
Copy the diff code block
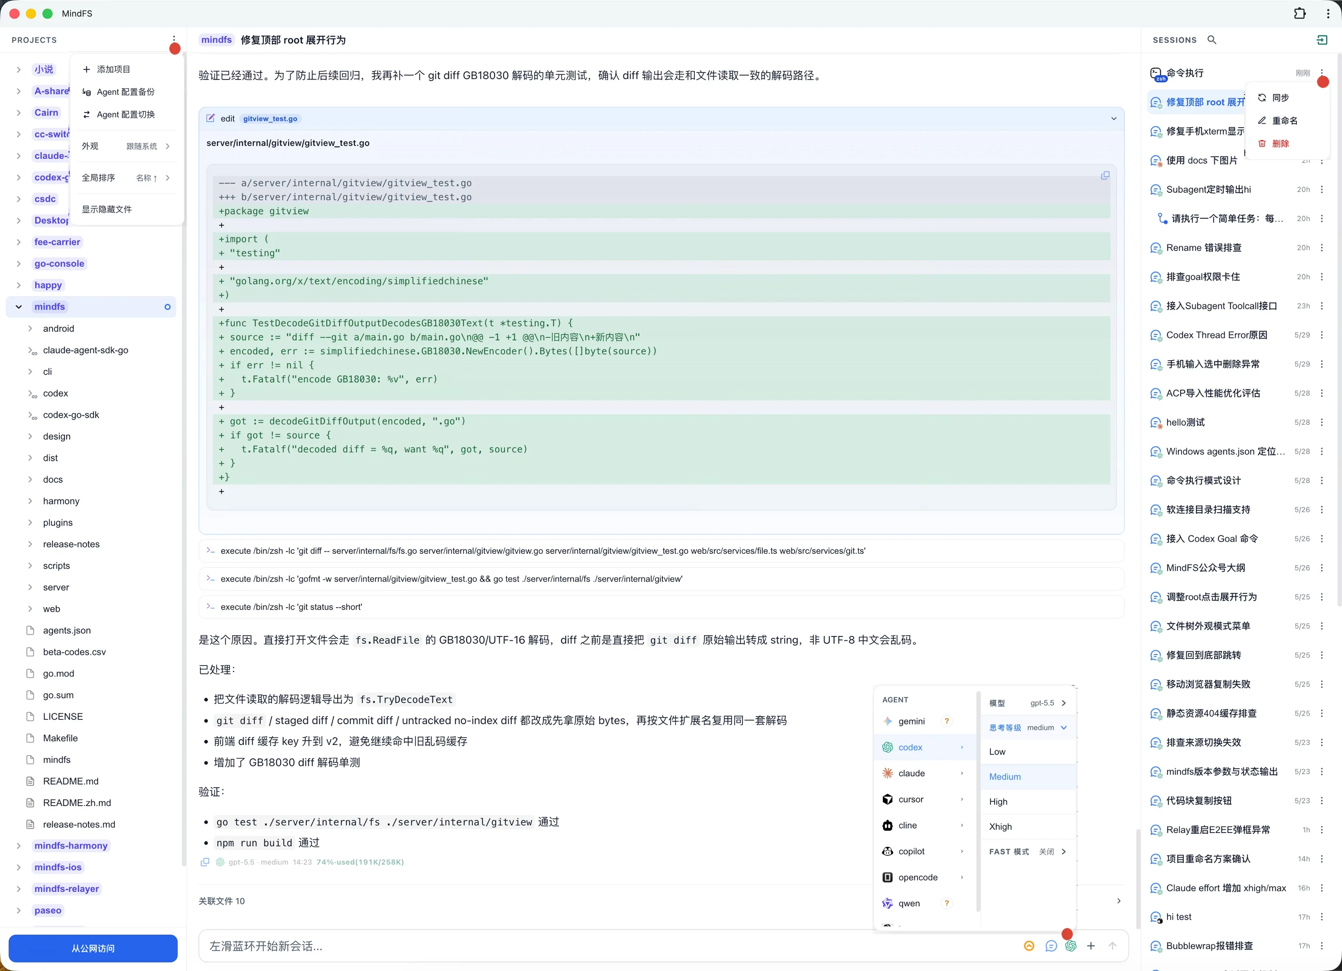coord(1105,176)
